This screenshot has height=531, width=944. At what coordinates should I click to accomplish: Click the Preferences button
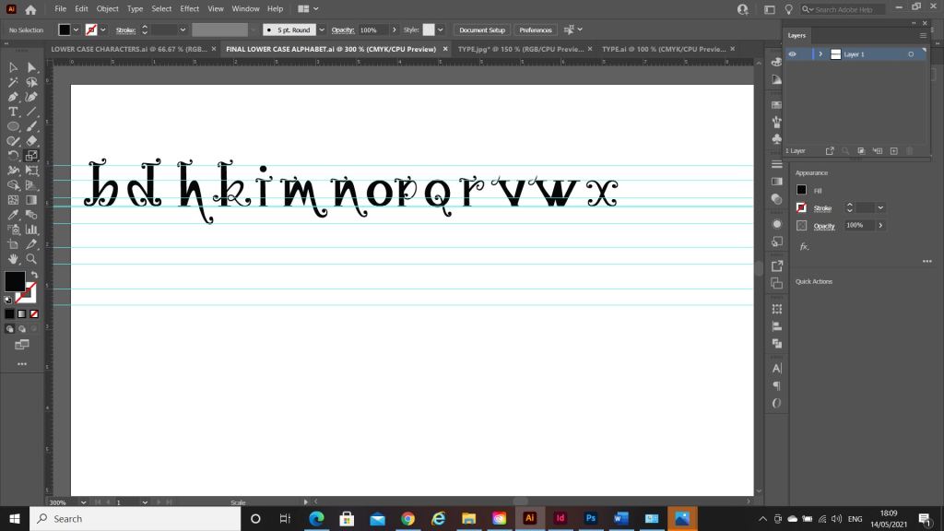(x=535, y=29)
